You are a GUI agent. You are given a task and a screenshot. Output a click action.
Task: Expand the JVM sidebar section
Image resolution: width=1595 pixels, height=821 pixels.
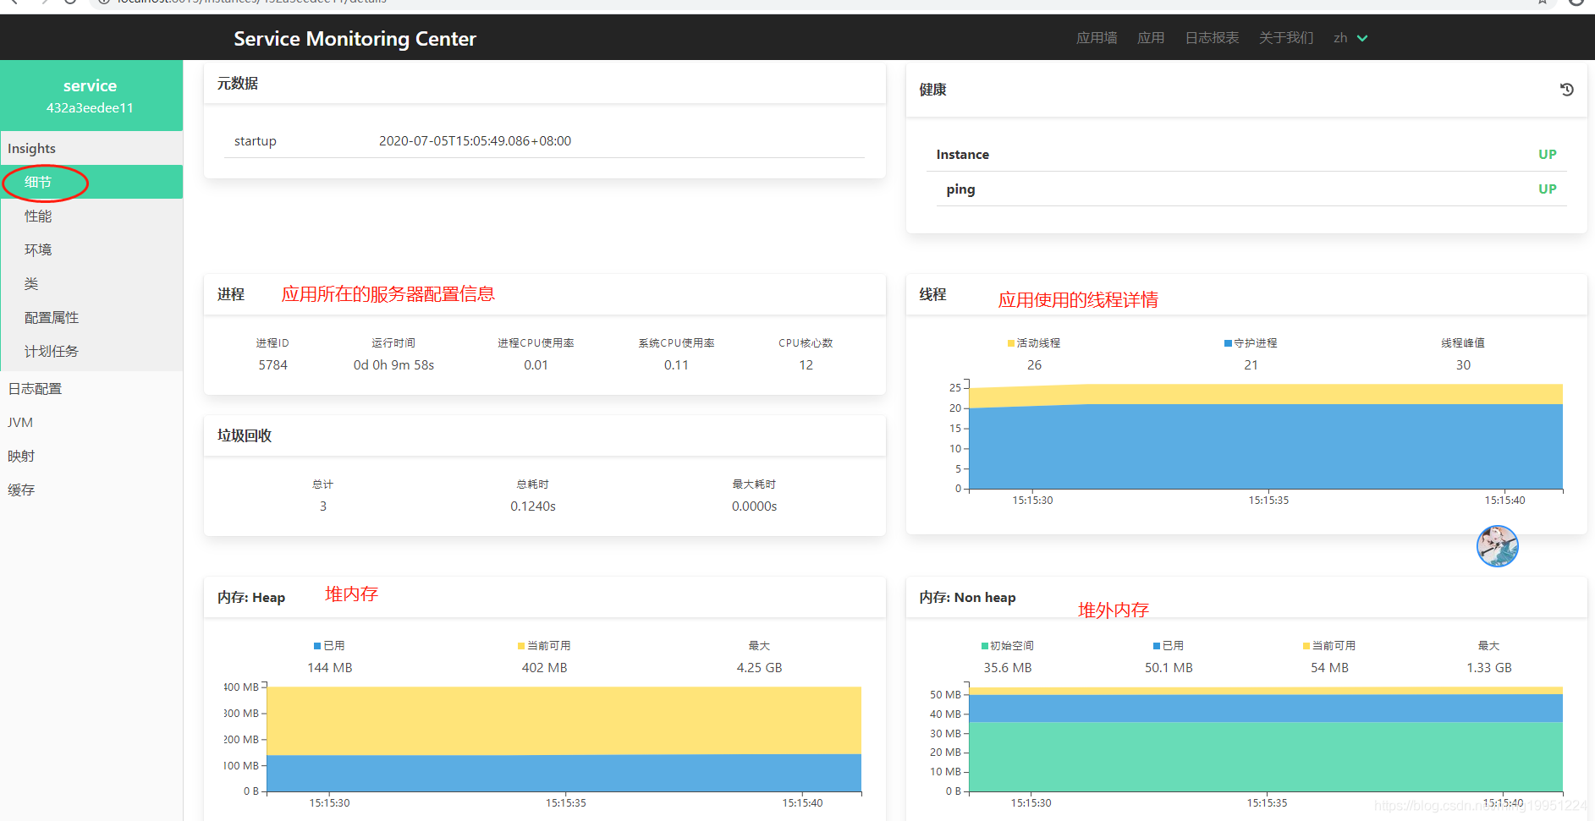pos(20,423)
